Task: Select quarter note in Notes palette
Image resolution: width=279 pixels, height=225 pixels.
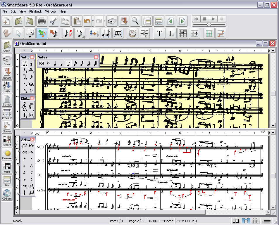Action: [x=62, y=63]
